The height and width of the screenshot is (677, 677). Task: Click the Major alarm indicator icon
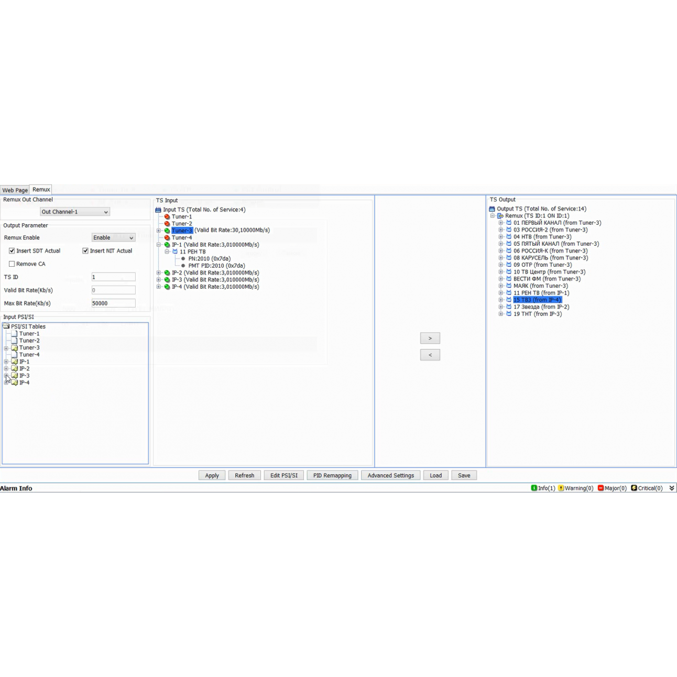pos(600,488)
